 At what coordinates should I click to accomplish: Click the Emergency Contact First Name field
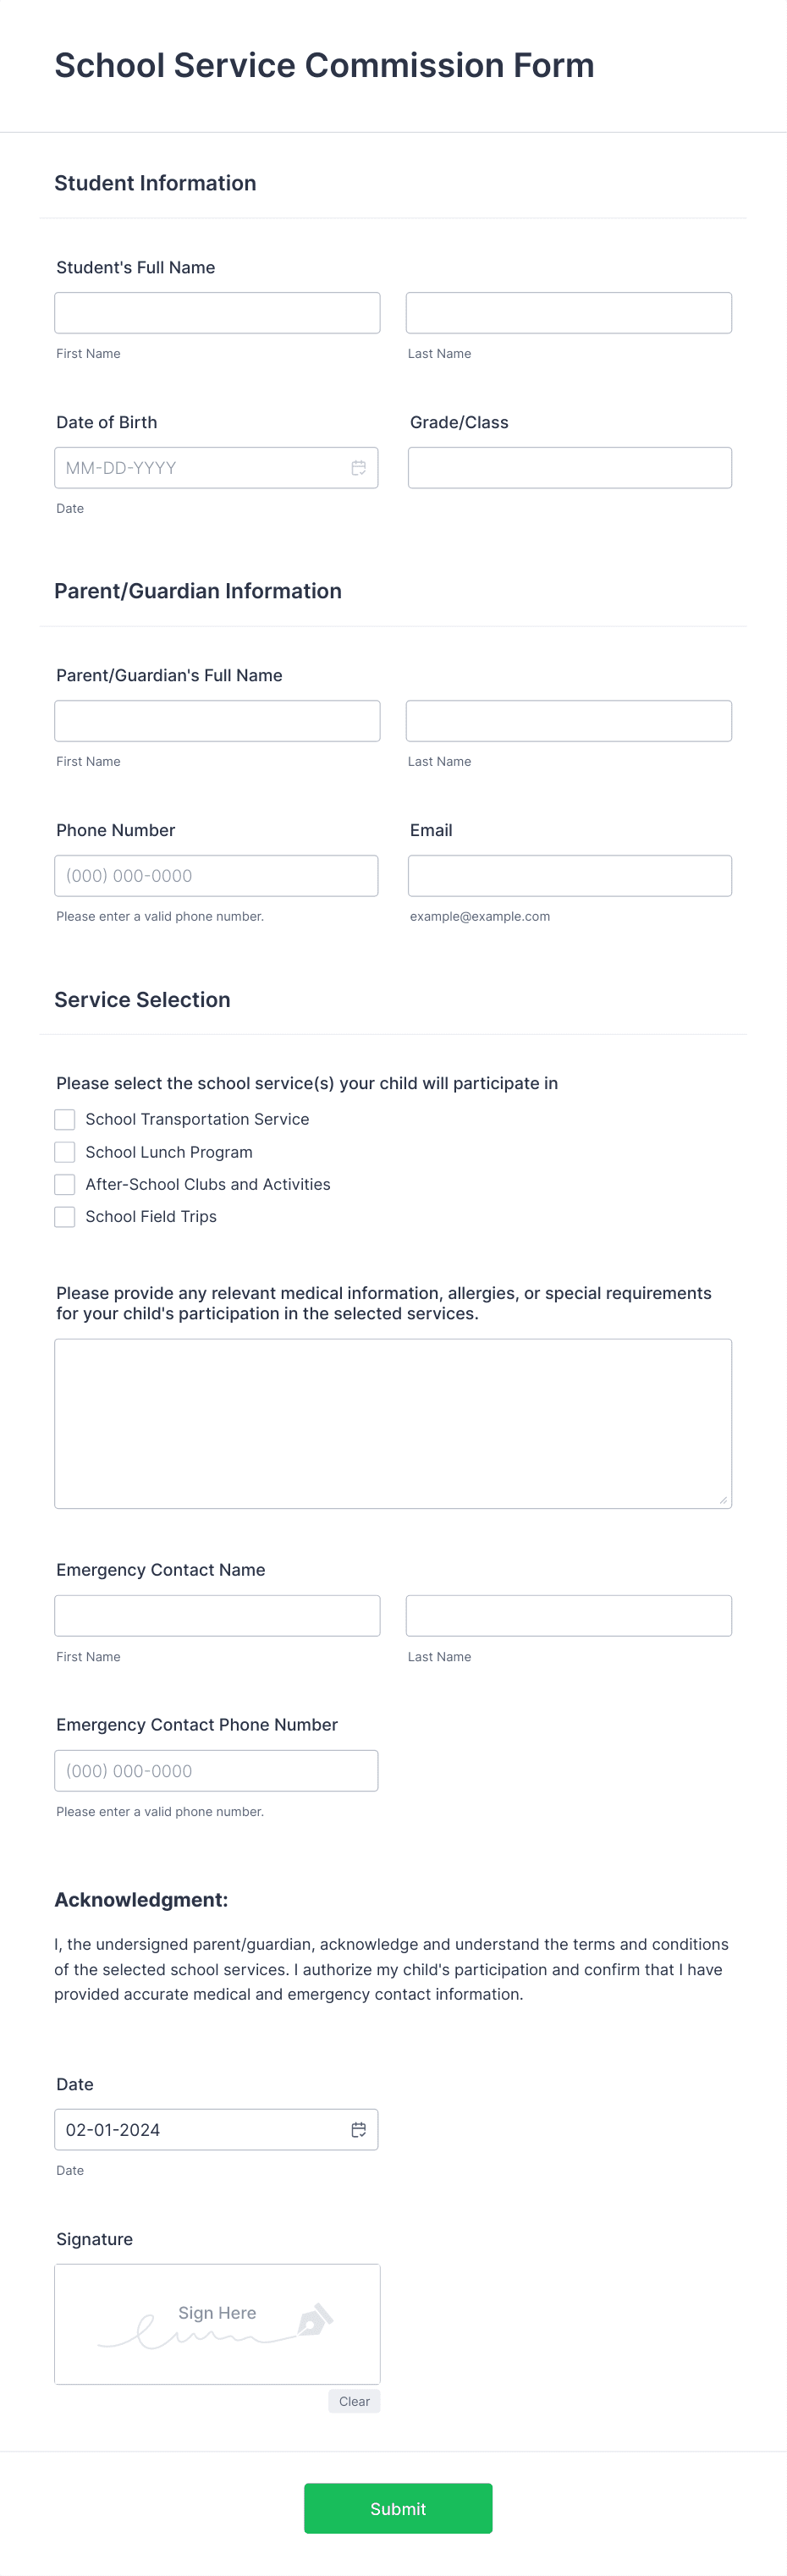tap(216, 1615)
